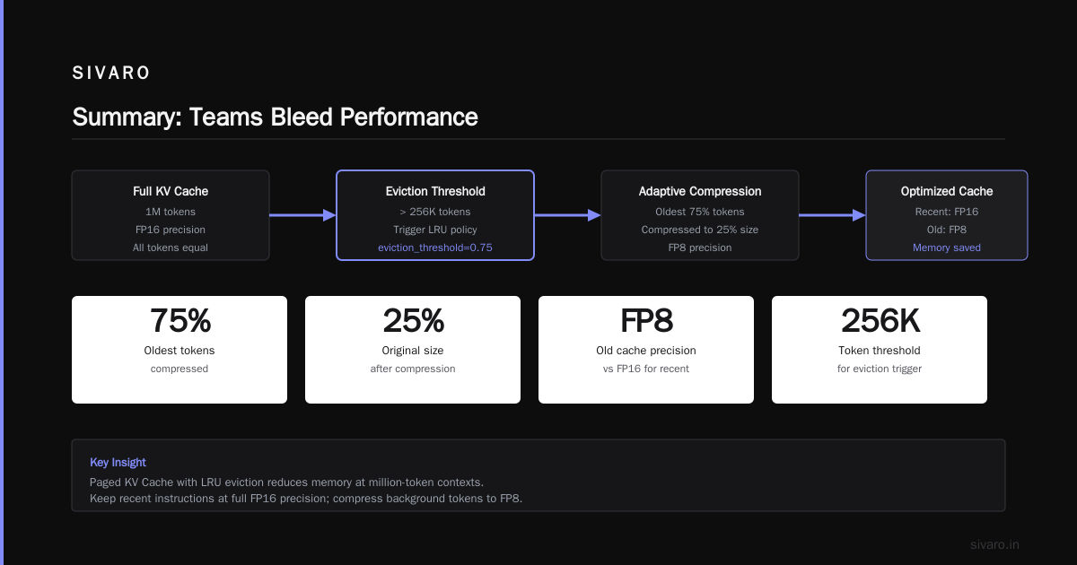Select the Optimized Cache box

(x=947, y=215)
